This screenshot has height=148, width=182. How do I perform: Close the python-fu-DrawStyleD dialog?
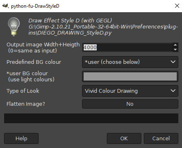click(177, 6)
